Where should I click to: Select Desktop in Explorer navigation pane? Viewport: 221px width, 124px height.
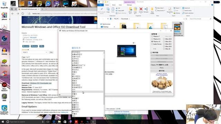coord(106,27)
